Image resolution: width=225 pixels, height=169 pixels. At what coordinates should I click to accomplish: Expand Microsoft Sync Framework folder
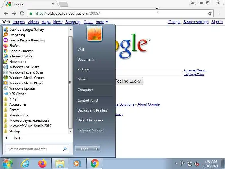[x=29, y=121]
